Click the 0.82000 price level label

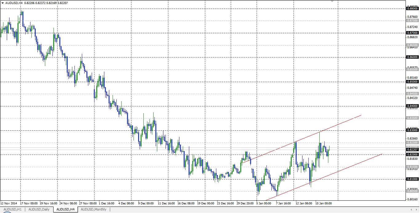tap(412, 154)
